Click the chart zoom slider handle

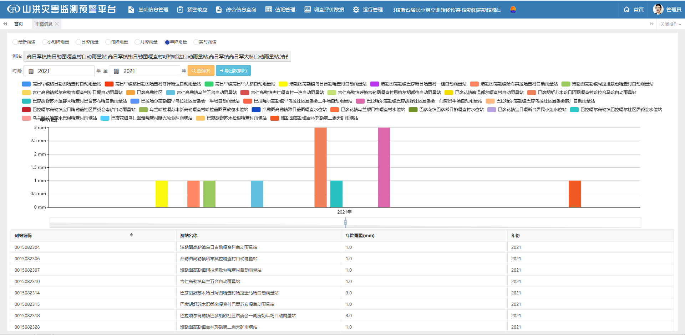pos(345,223)
